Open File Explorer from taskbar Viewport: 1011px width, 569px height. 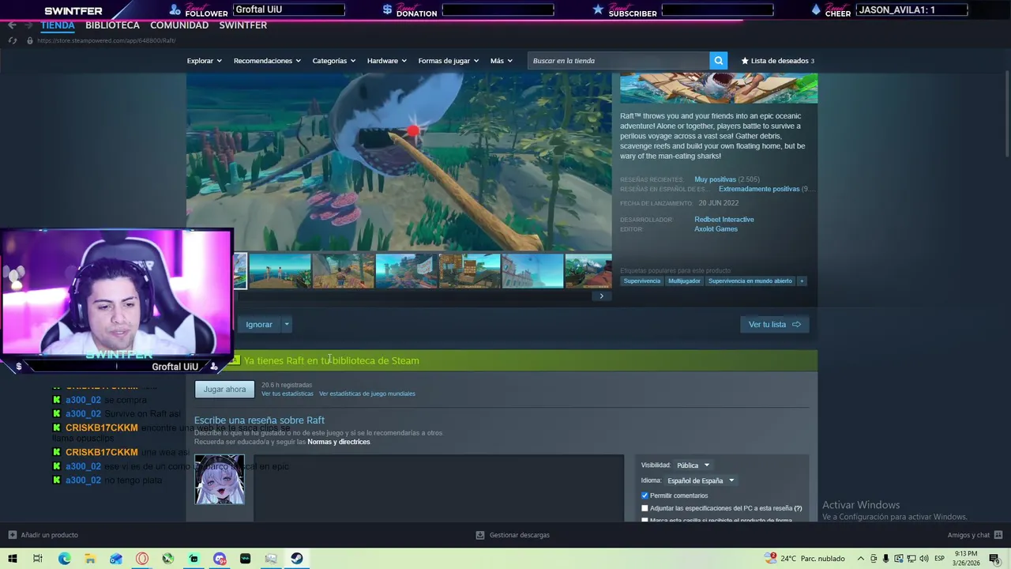pos(90,559)
